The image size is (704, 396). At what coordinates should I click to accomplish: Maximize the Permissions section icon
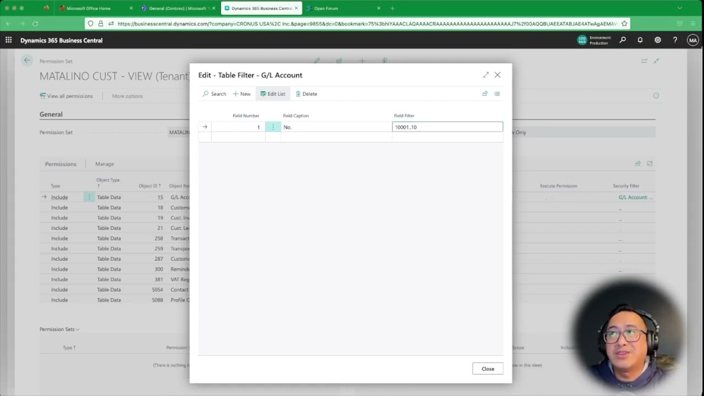650,163
